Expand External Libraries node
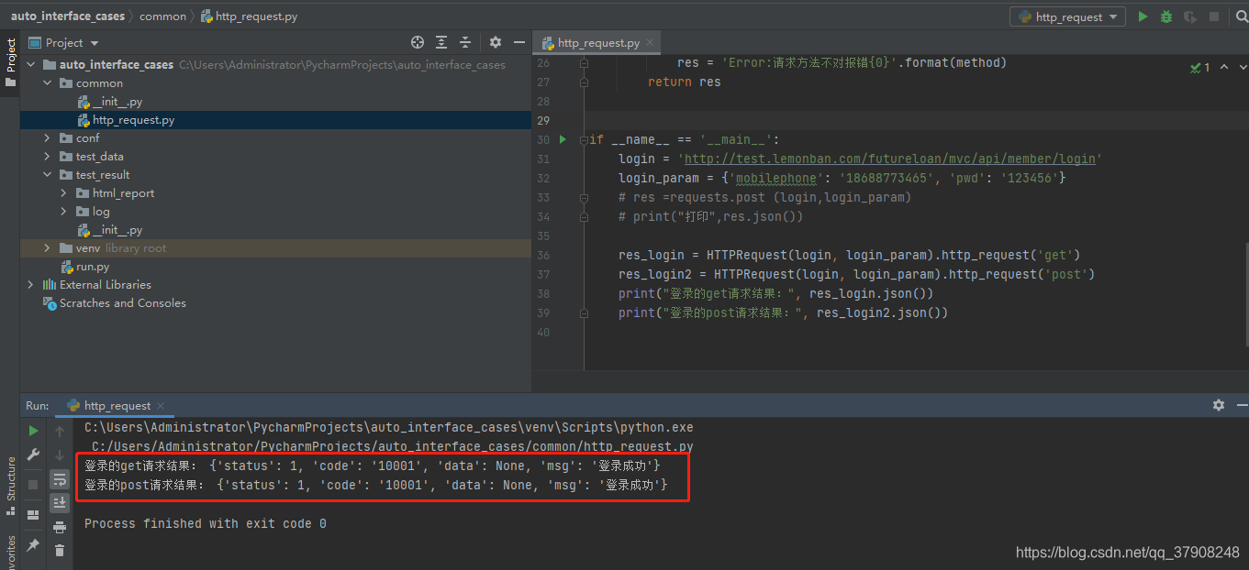Screen dimensions: 1249x570 (x=31, y=285)
